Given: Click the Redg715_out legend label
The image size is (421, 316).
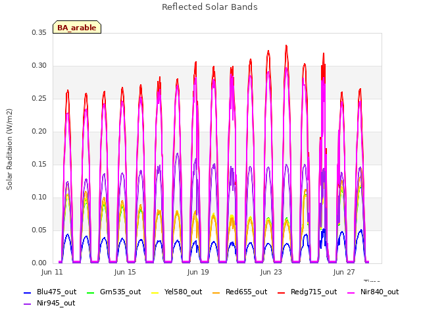Looking at the screenshot, I should click(314, 292).
